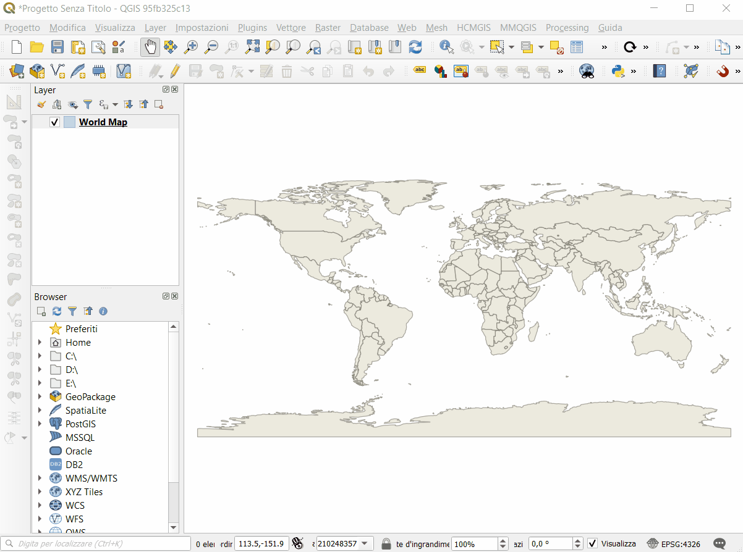Image resolution: width=743 pixels, height=552 pixels.
Task: Open the attribute table icon
Action: (577, 47)
